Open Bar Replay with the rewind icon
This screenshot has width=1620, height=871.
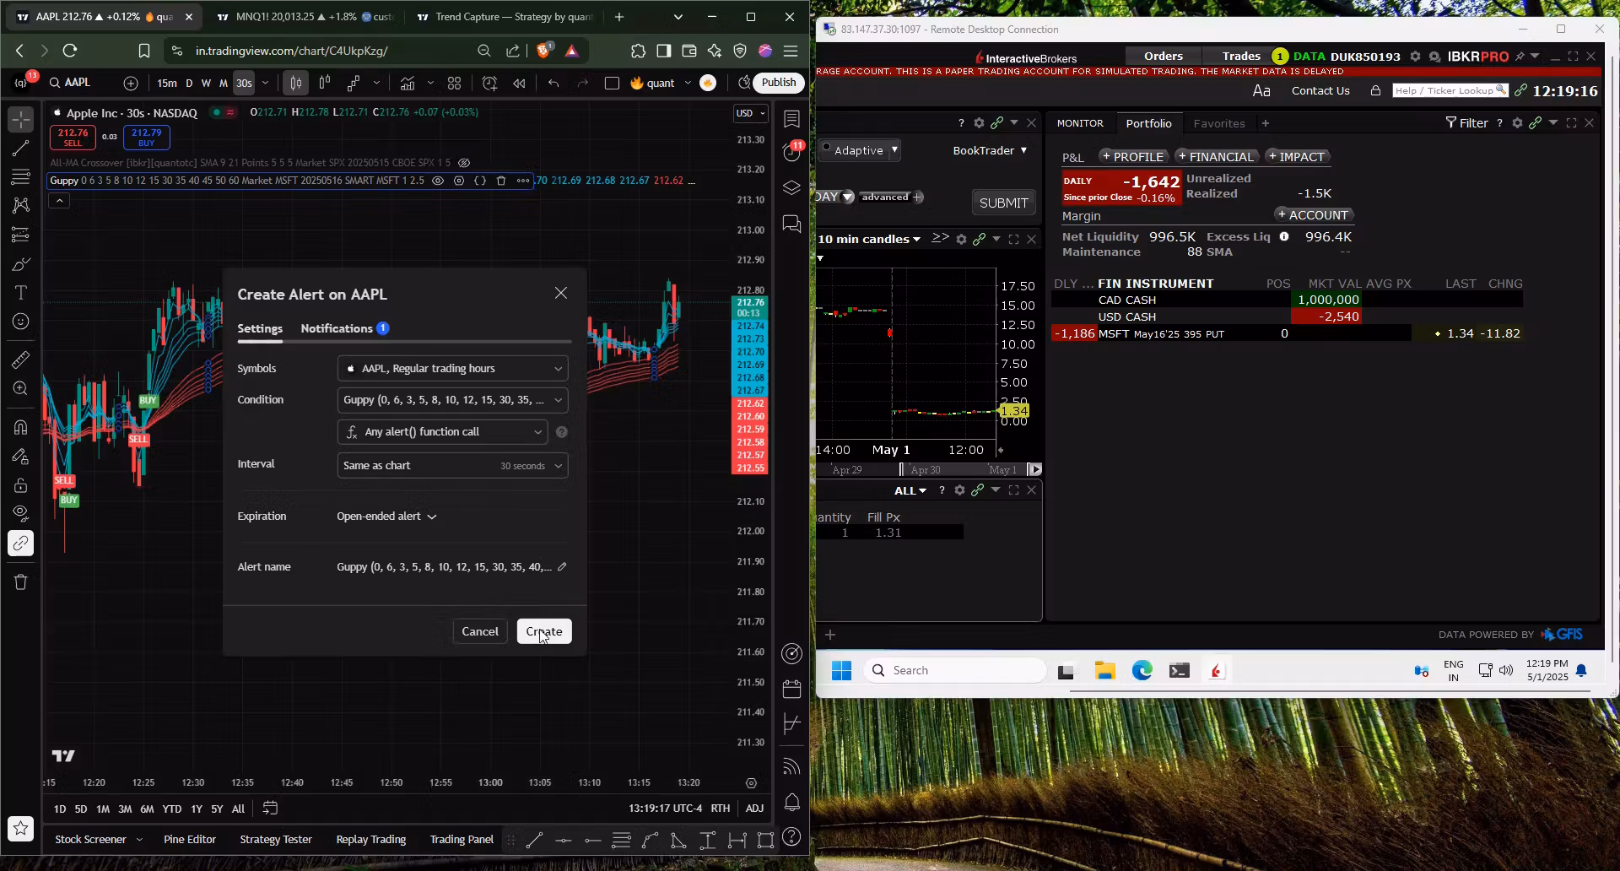[x=519, y=83]
